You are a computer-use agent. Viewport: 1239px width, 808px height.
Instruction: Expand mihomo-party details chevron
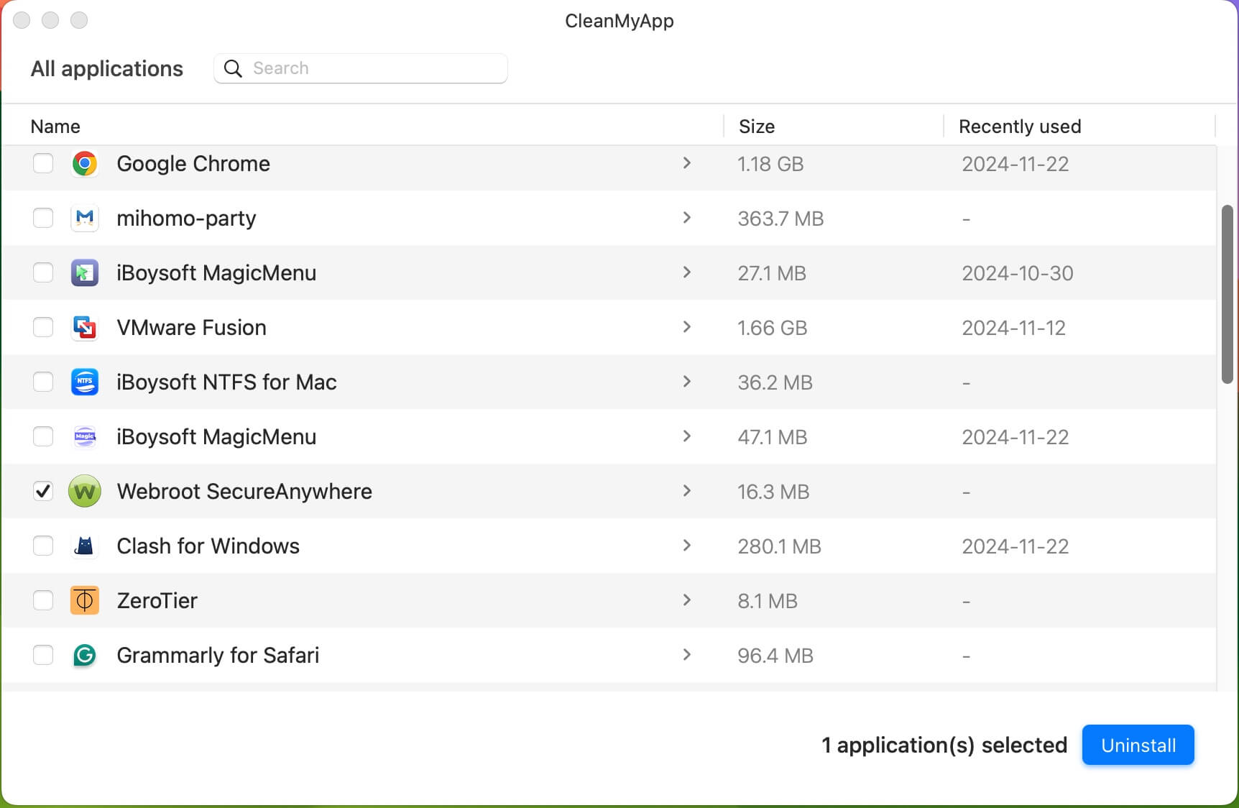click(x=687, y=218)
